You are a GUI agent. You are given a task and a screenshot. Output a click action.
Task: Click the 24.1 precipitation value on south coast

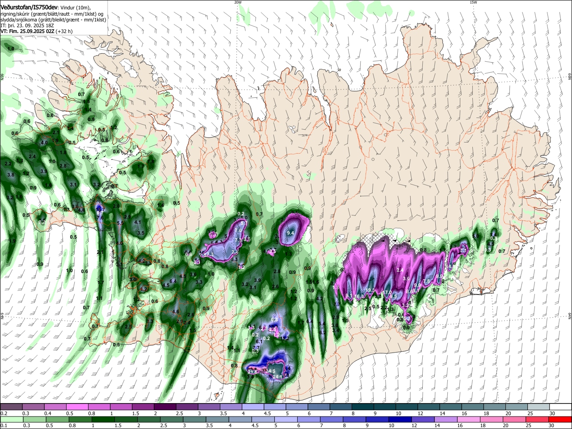pos(278,377)
